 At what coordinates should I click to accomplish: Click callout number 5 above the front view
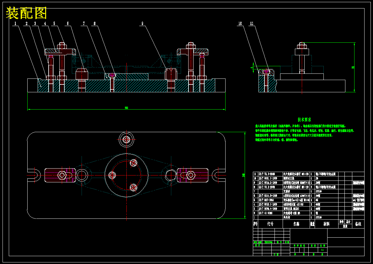[x=54, y=24]
